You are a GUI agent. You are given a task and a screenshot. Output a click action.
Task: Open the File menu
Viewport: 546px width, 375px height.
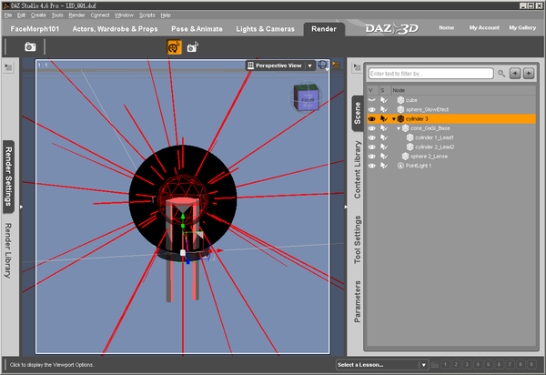pos(7,15)
